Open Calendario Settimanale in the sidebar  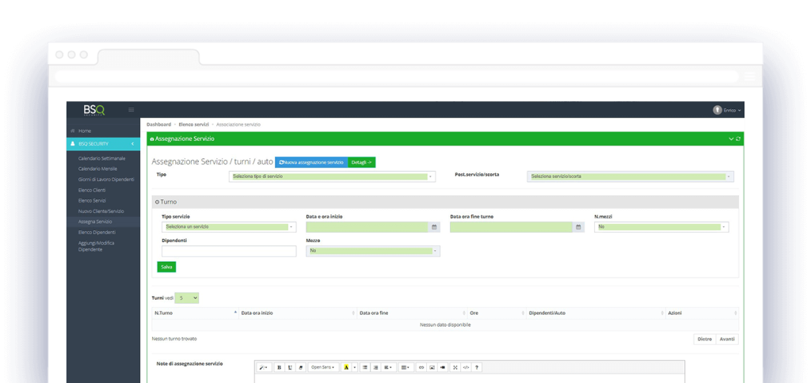(101, 158)
